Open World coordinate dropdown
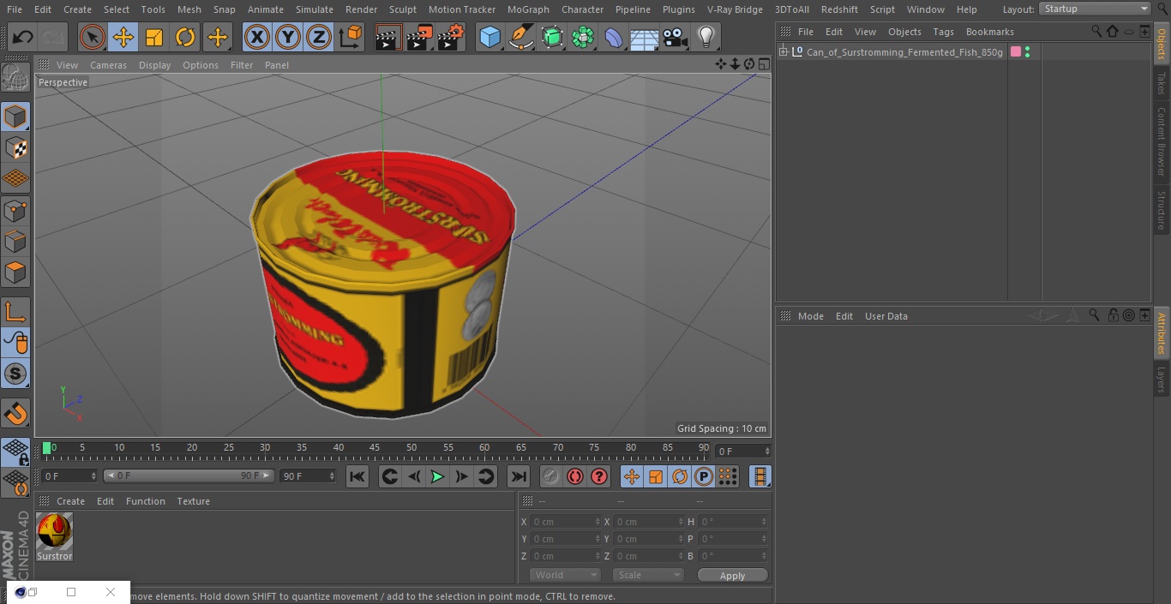 point(565,575)
